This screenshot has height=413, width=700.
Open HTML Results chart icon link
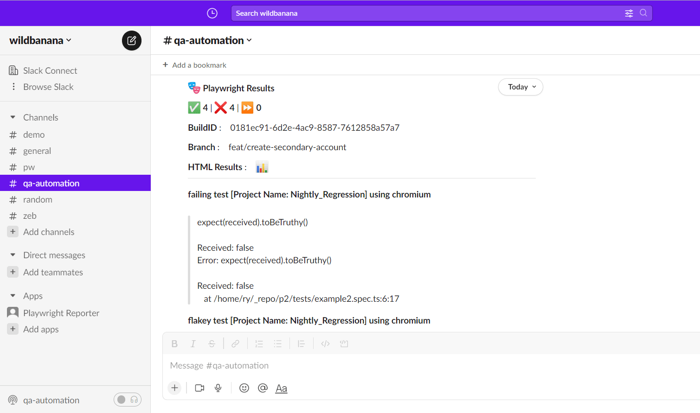click(x=262, y=167)
